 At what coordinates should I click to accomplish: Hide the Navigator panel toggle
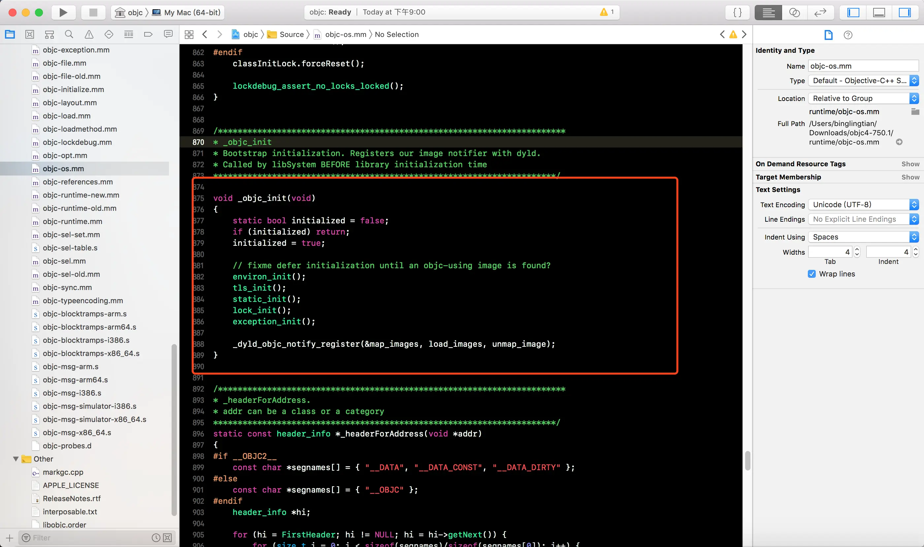tap(853, 13)
